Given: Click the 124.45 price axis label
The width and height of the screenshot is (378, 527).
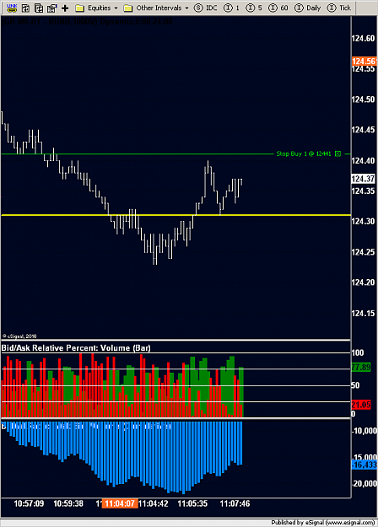Looking at the screenshot, I should [363, 130].
